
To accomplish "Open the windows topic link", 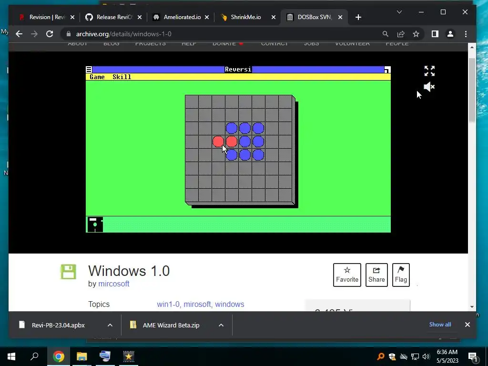I will coord(230,304).
